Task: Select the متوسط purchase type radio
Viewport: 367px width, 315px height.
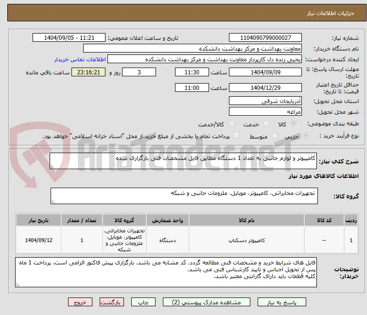Action: tap(275, 136)
